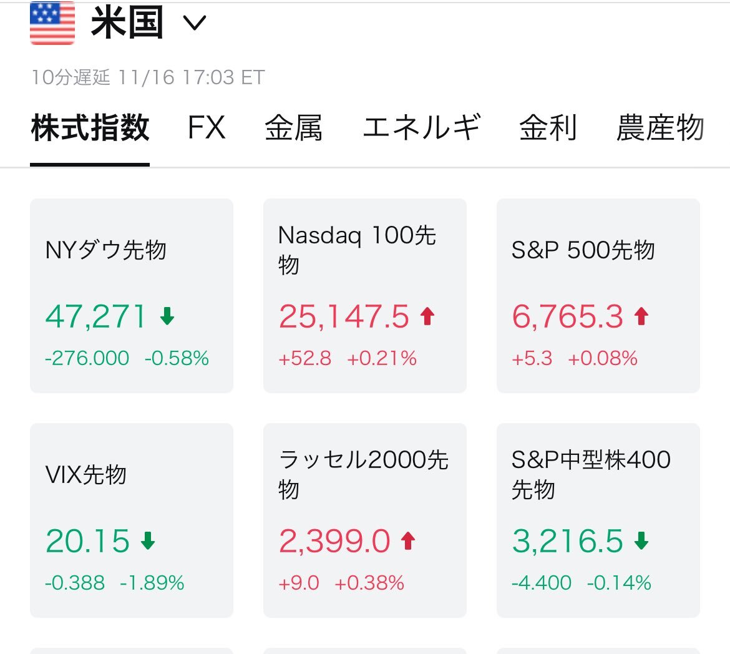The width and height of the screenshot is (730, 654).
Task: Tap the ラッセル2000先物 card title
Action: coord(363,474)
